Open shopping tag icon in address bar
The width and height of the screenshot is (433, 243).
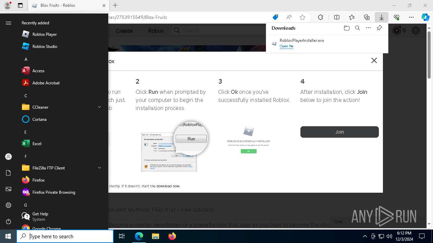(x=275, y=17)
